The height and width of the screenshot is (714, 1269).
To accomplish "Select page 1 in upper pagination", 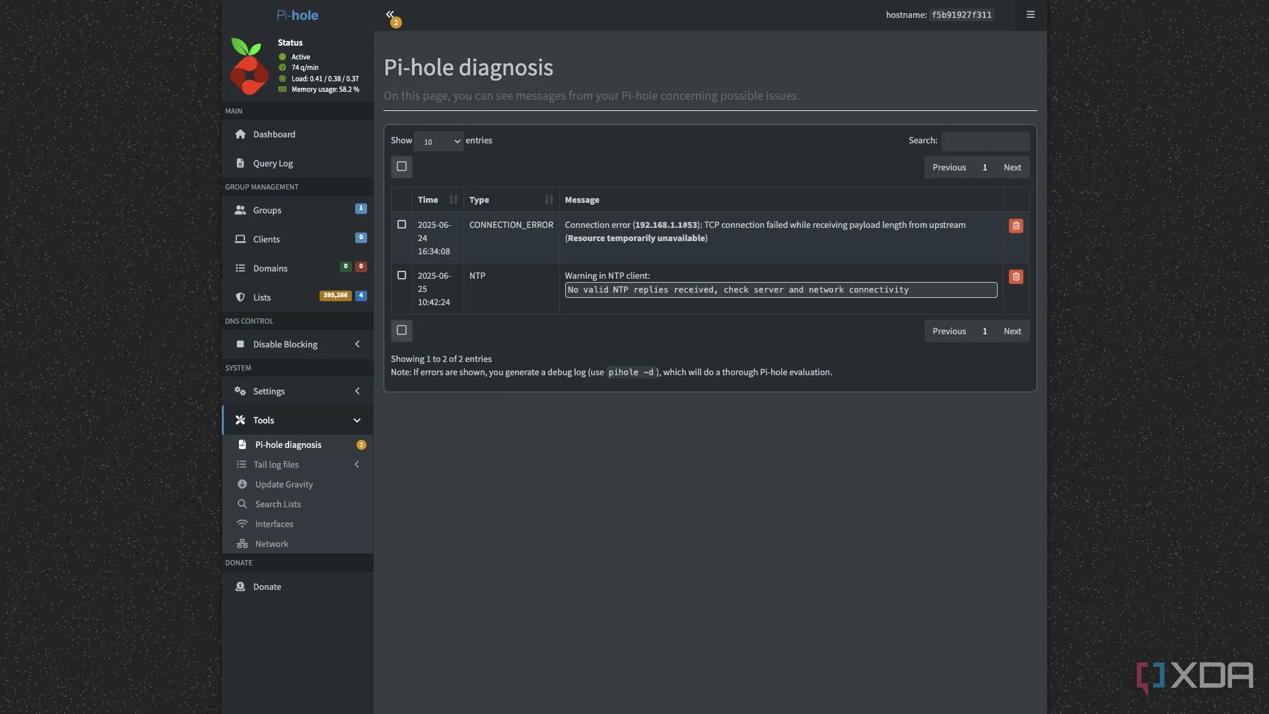I will click(984, 167).
